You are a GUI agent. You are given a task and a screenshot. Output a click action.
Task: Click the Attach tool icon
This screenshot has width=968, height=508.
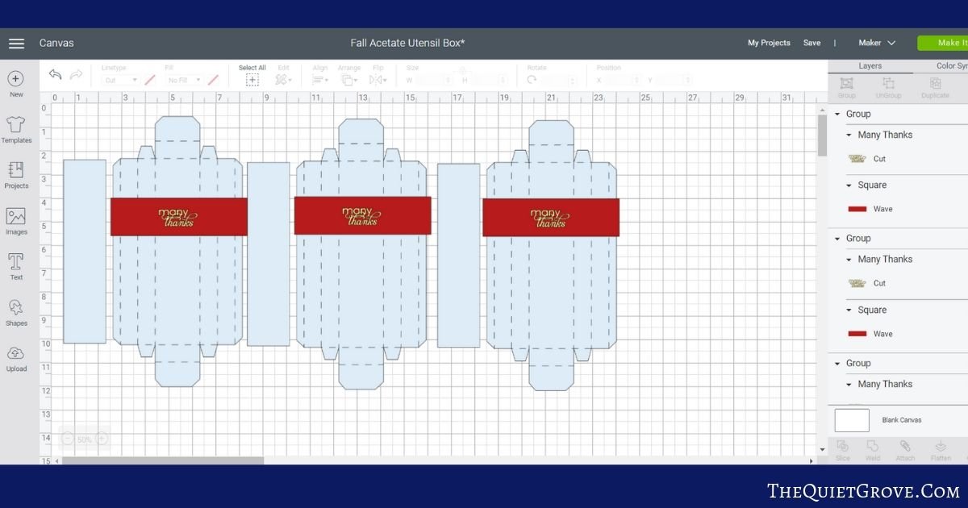905,446
